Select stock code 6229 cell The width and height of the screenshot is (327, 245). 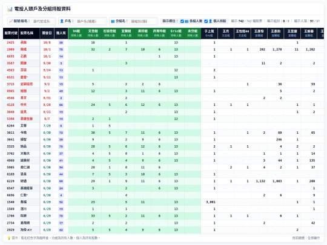click(x=10, y=181)
